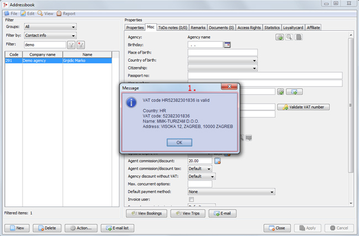Click the Max. concurrent options field
The height and width of the screenshot is (236, 359).
point(200,184)
